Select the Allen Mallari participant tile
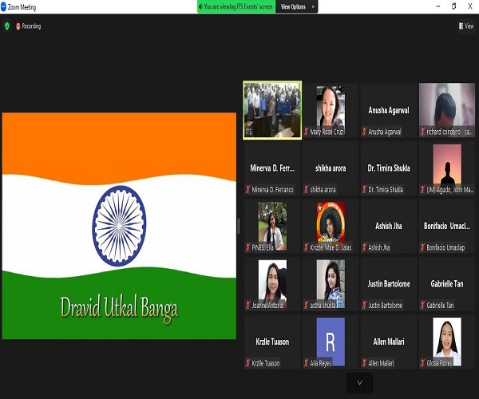 pos(389,342)
